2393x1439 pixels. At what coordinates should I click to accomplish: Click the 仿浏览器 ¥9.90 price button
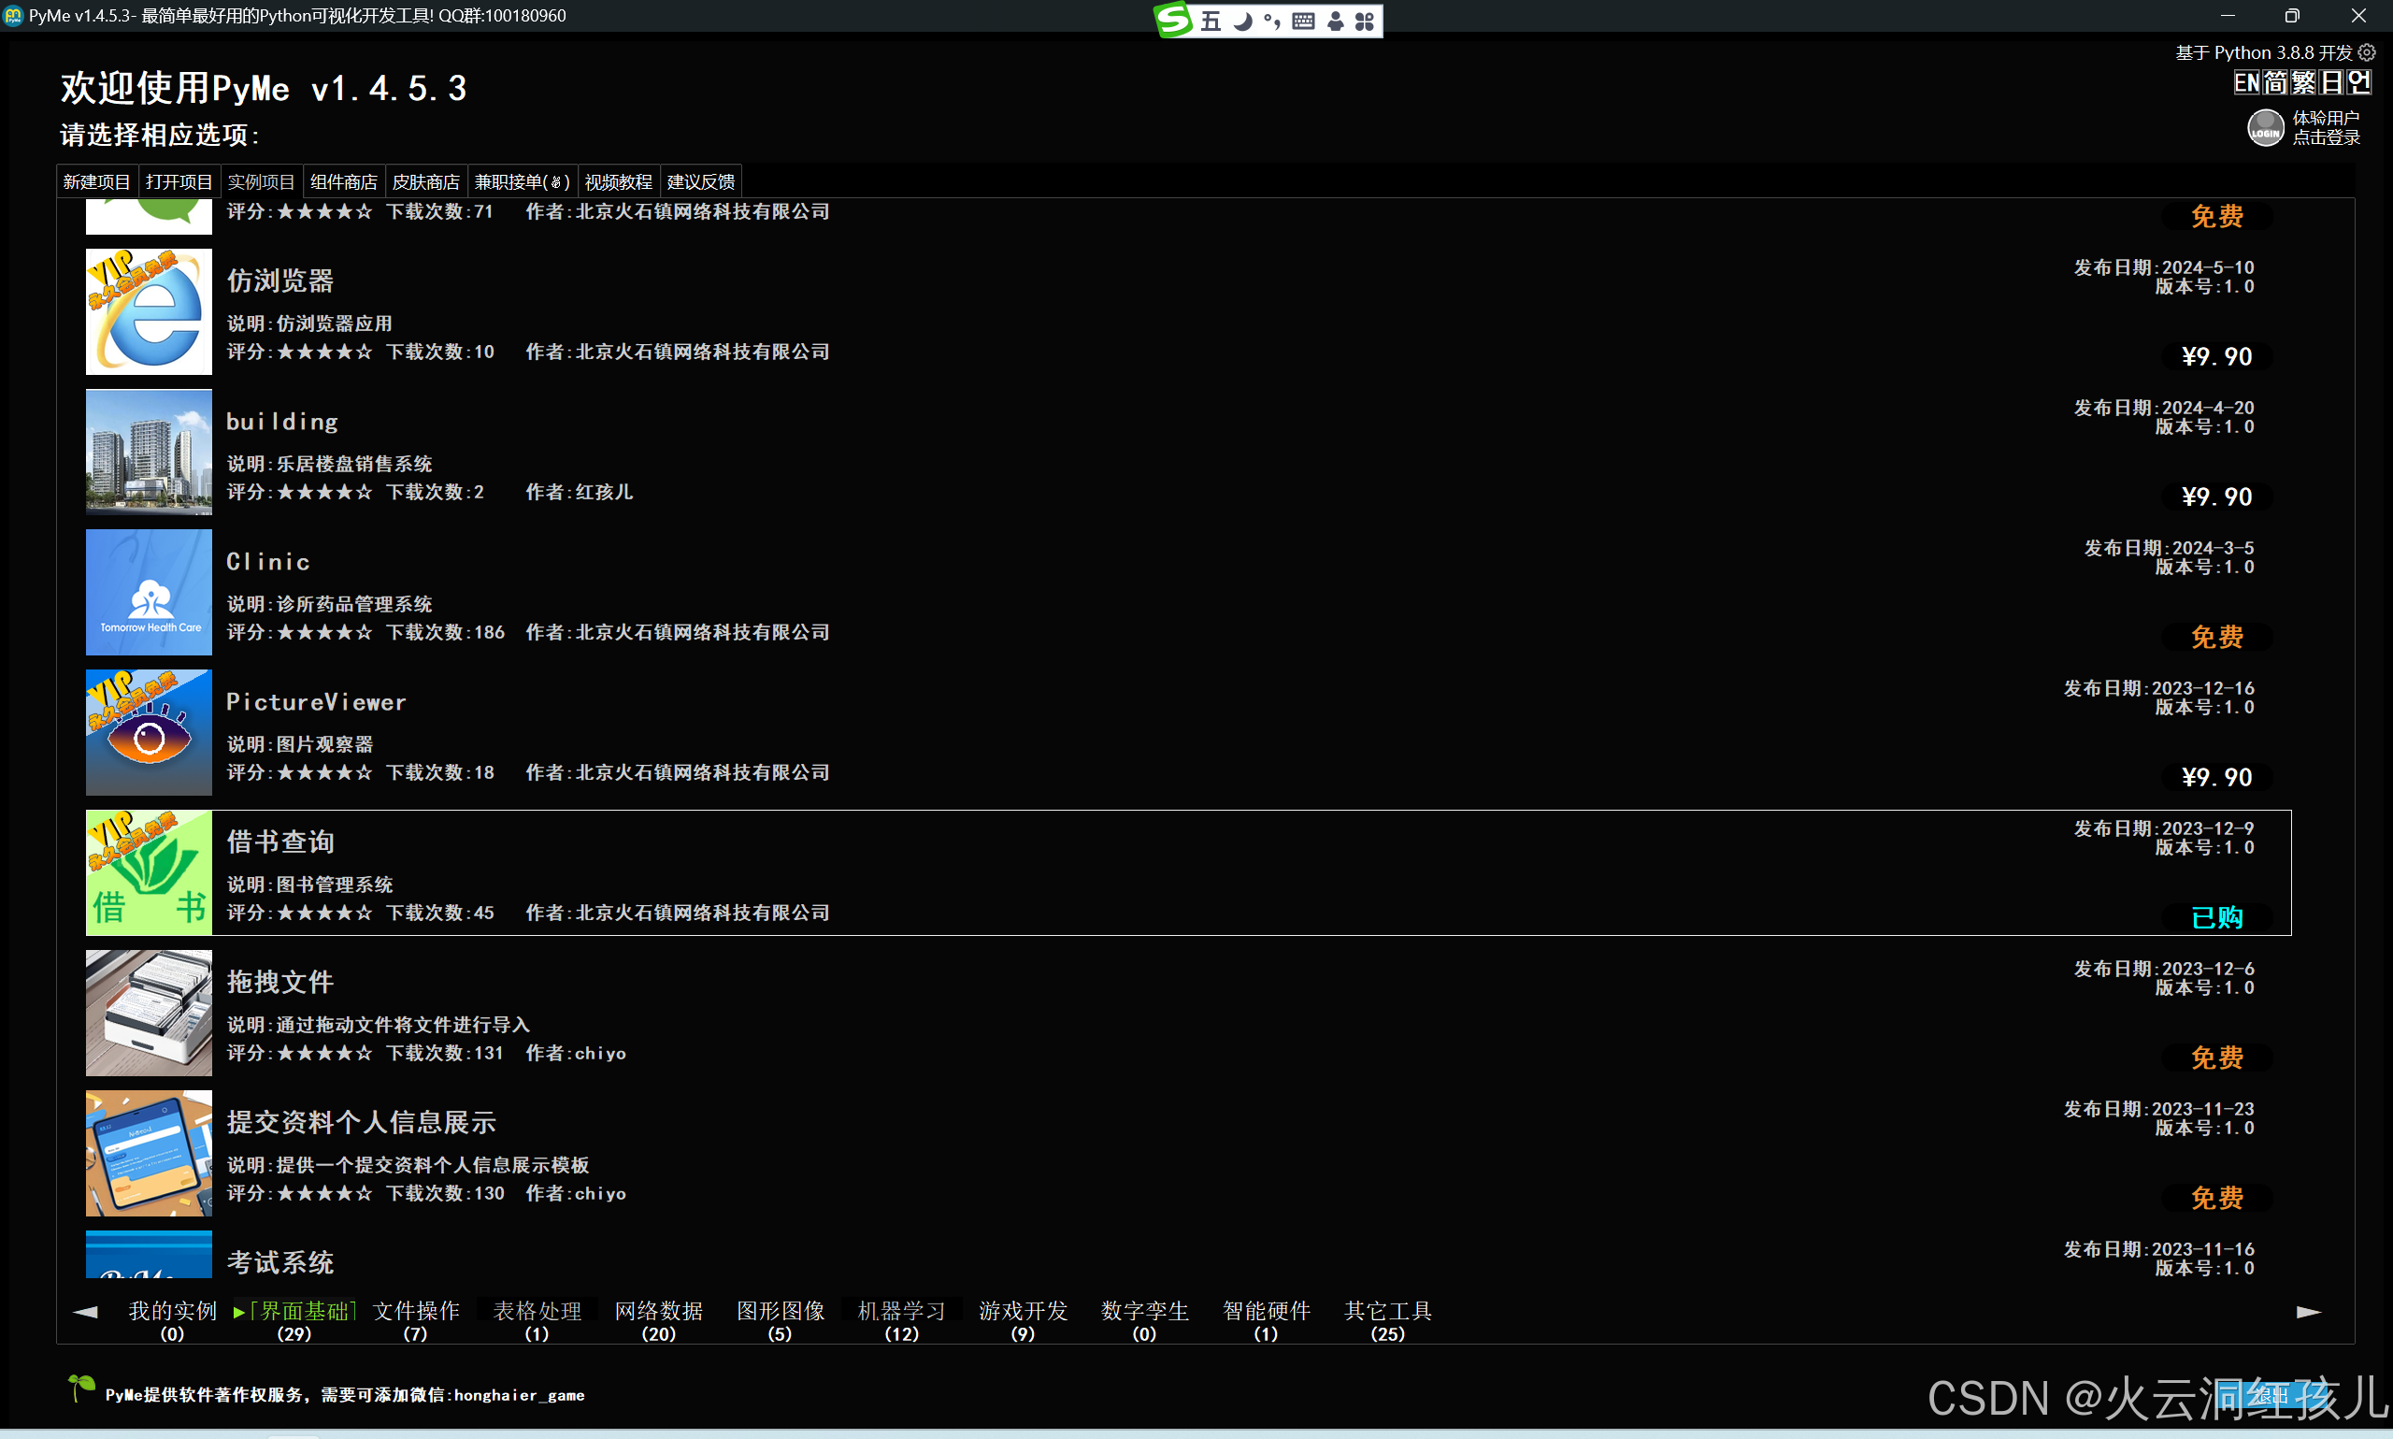[2215, 357]
